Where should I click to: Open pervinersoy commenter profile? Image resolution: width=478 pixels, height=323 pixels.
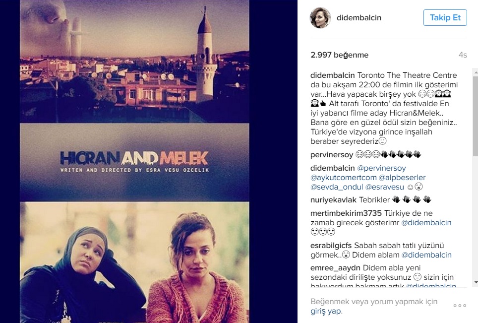(332, 155)
